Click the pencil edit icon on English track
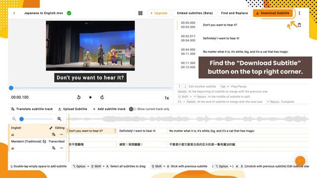Viewport: 317px width, 178px height. [51, 128]
